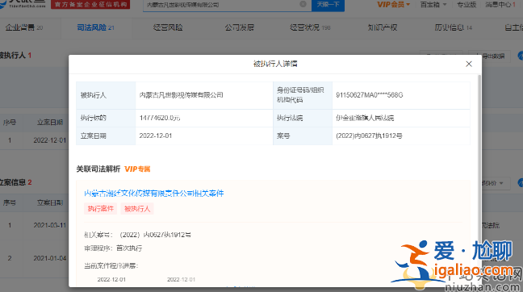Click the 官方备案企业征信机构 badge

point(90,4)
